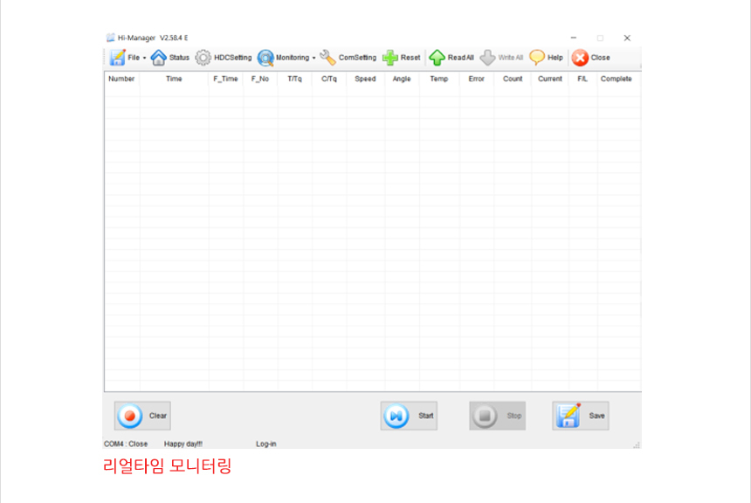
Task: Click the Speed column header
Action: point(365,79)
